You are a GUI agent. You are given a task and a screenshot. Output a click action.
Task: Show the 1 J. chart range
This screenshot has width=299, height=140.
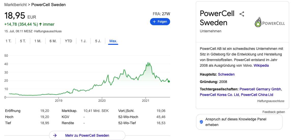[x=83, y=41]
